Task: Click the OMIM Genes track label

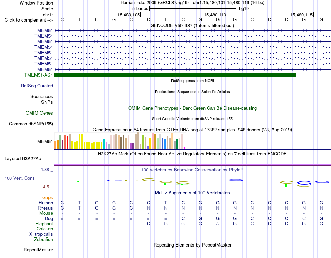Action: click(39, 113)
